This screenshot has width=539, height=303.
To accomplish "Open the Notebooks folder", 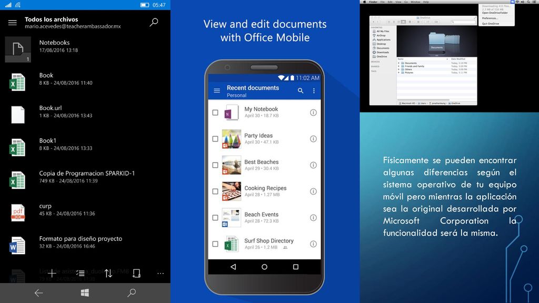I will pyautogui.click(x=85, y=49).
